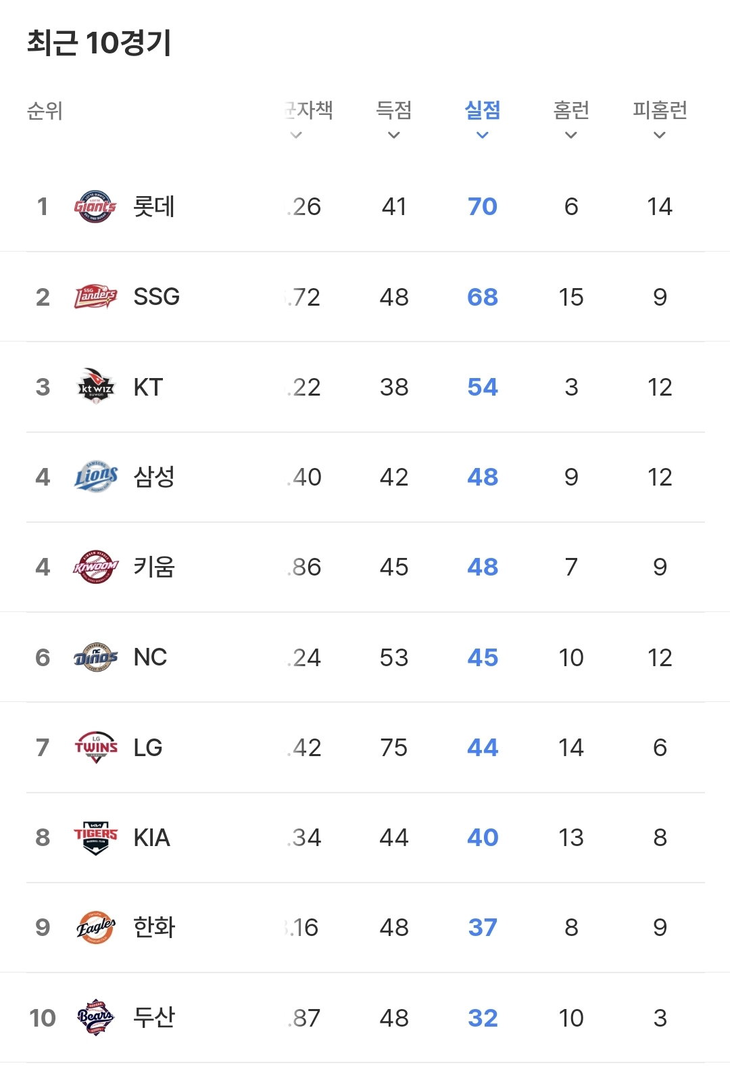
Task: Open the 두산 team name link
Action: coord(154,1017)
